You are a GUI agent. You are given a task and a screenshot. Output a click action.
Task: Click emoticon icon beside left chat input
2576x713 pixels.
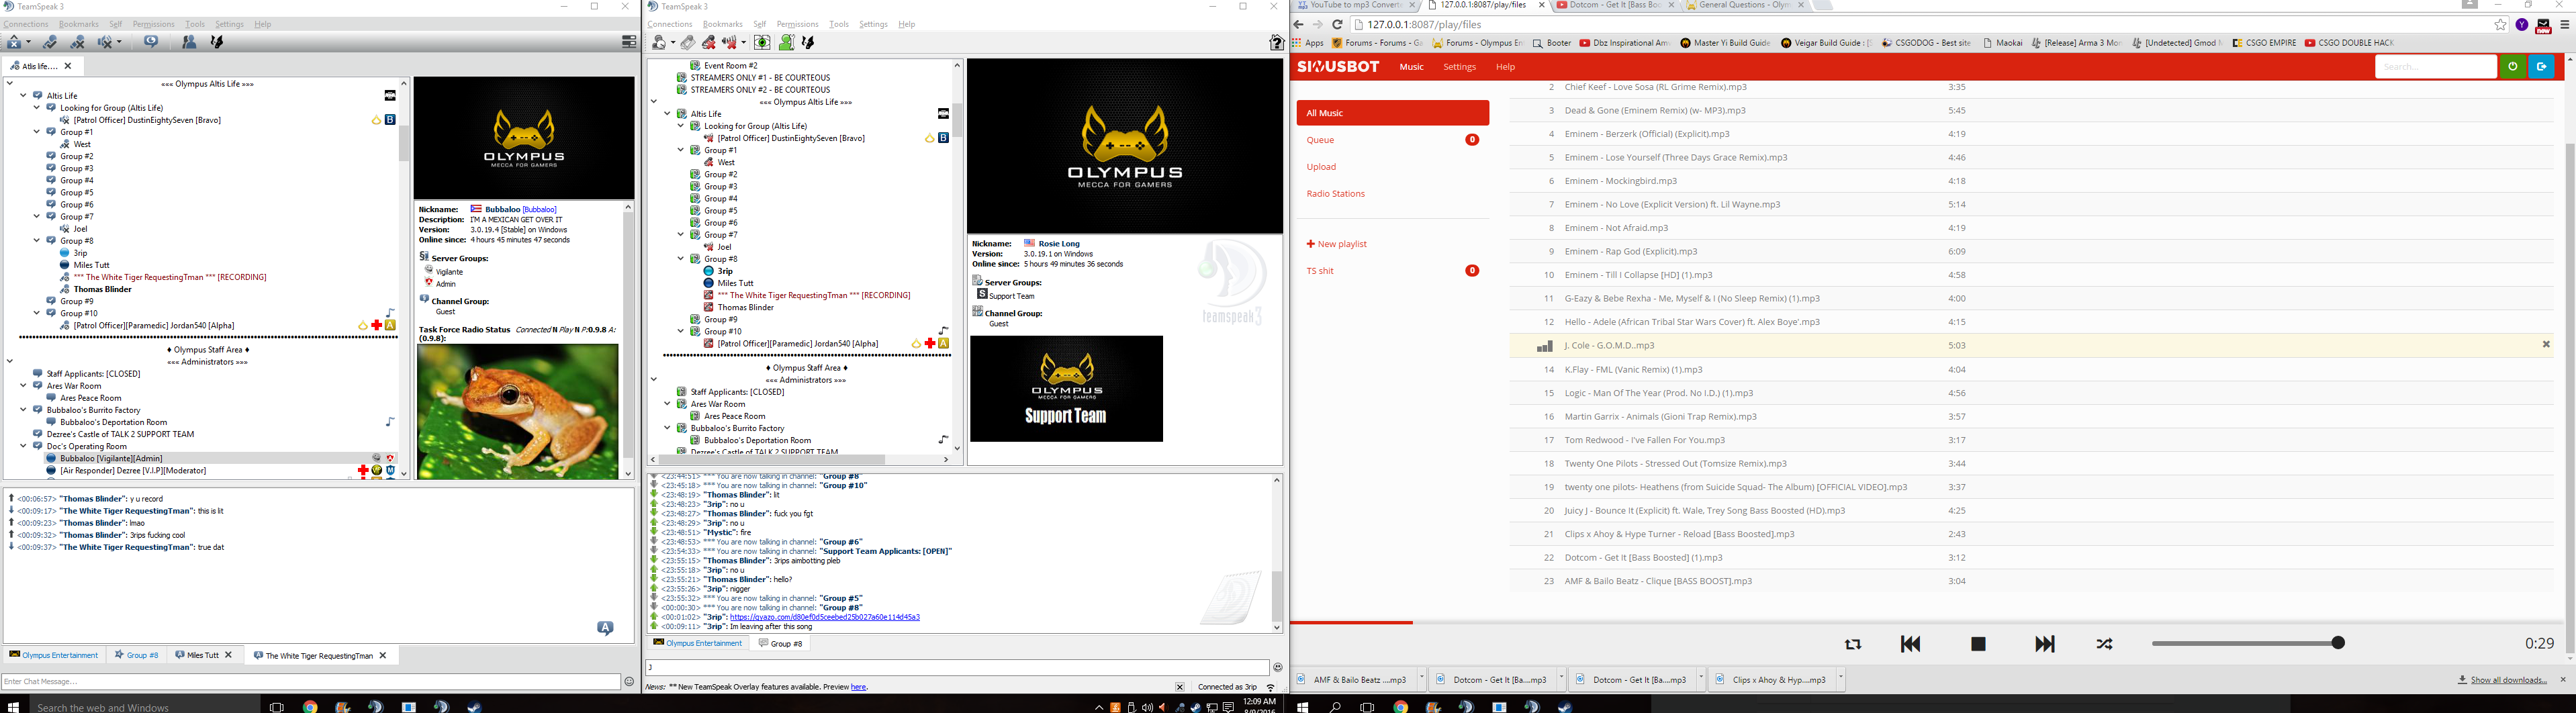tap(629, 682)
